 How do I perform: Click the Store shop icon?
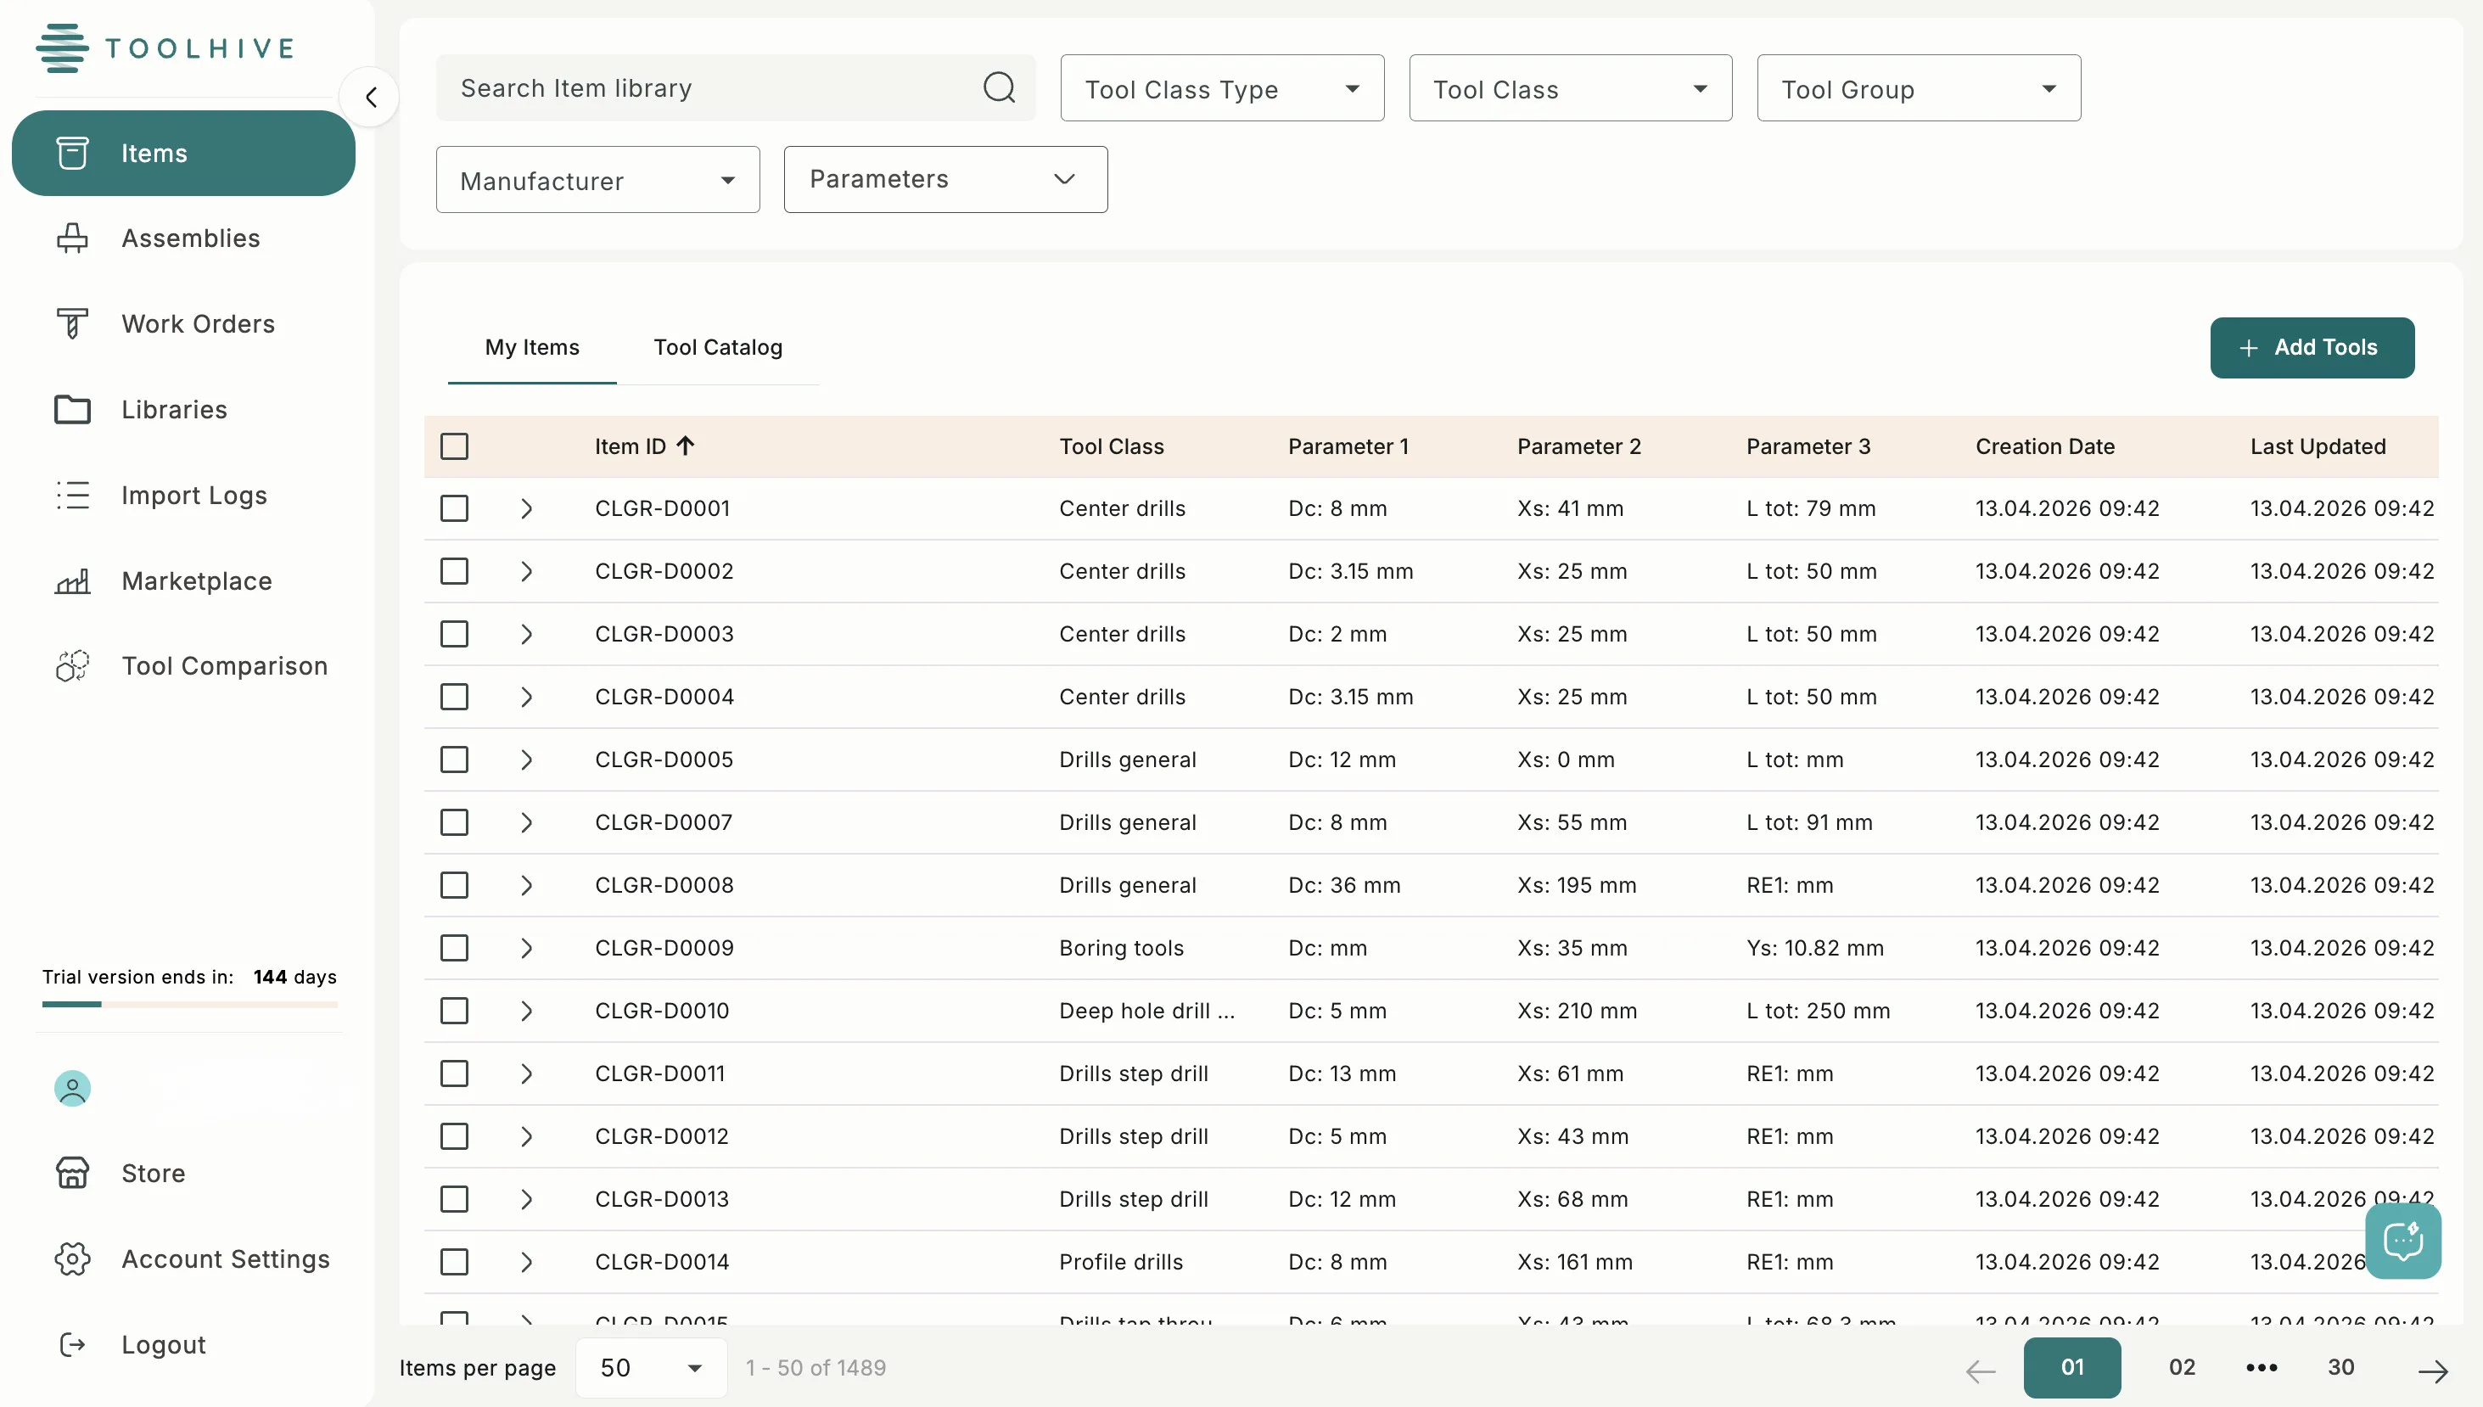pos(72,1172)
